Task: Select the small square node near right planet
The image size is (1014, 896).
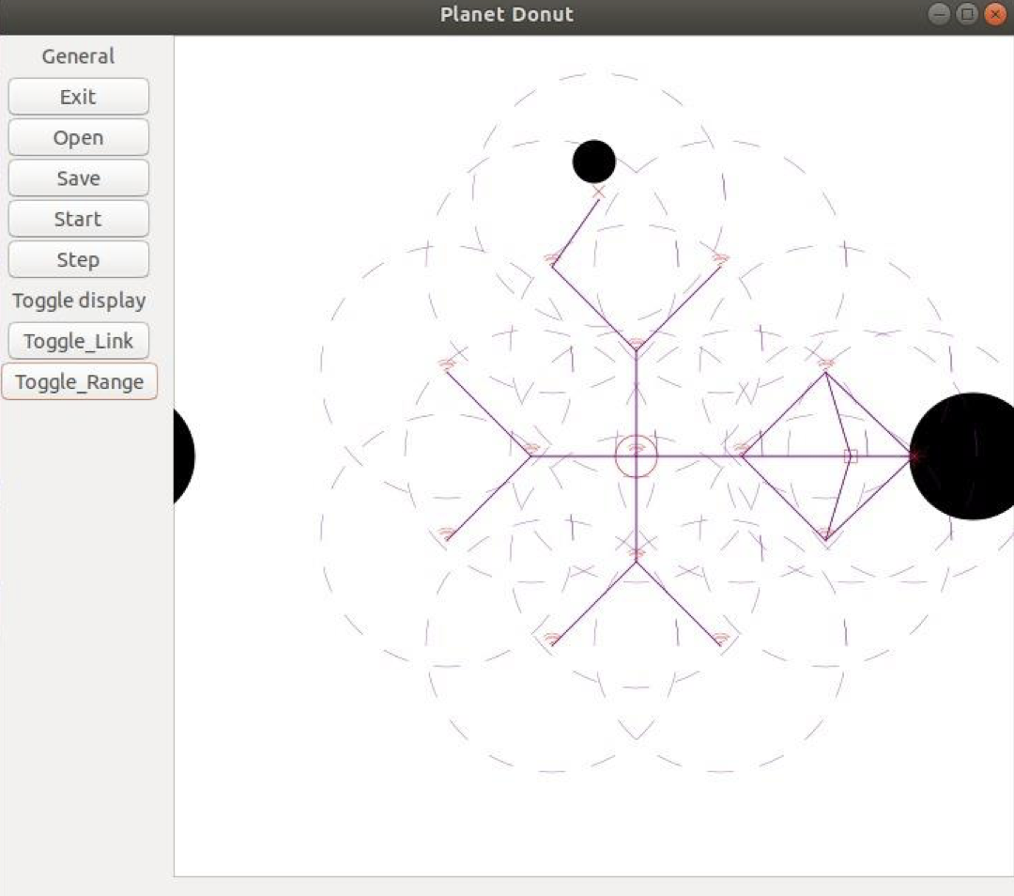Action: [x=851, y=456]
